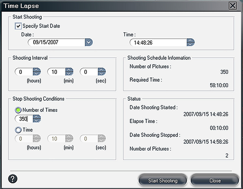Close the Time Lapse dialog window
Viewport: 243px width, 189px height.
coord(232,6)
